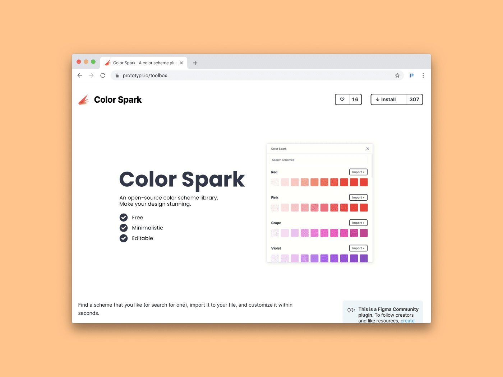Toggle the checkmark next to Minimalistic
The image size is (503, 377).
point(123,228)
